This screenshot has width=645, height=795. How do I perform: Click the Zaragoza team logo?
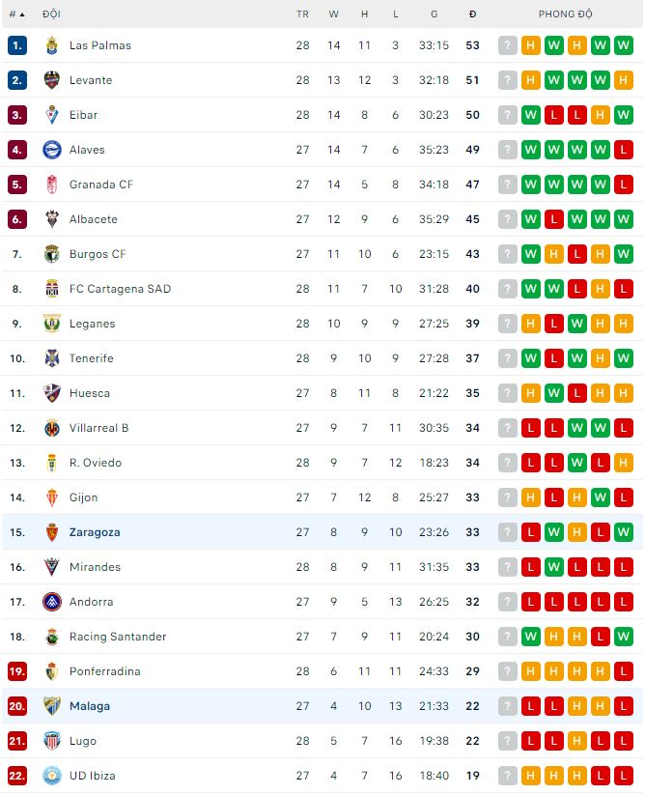(52, 532)
